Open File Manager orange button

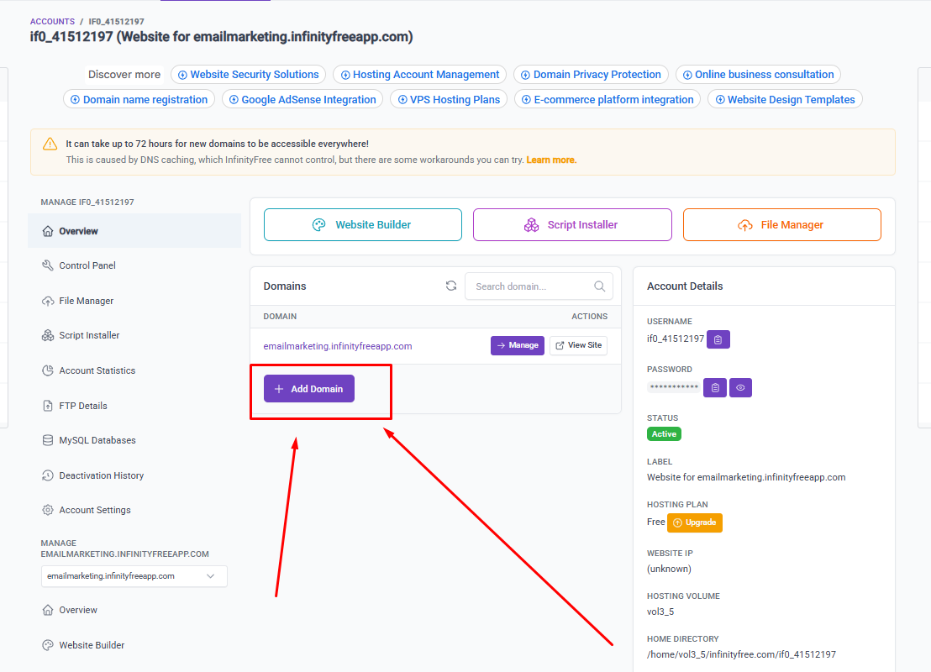(x=781, y=225)
